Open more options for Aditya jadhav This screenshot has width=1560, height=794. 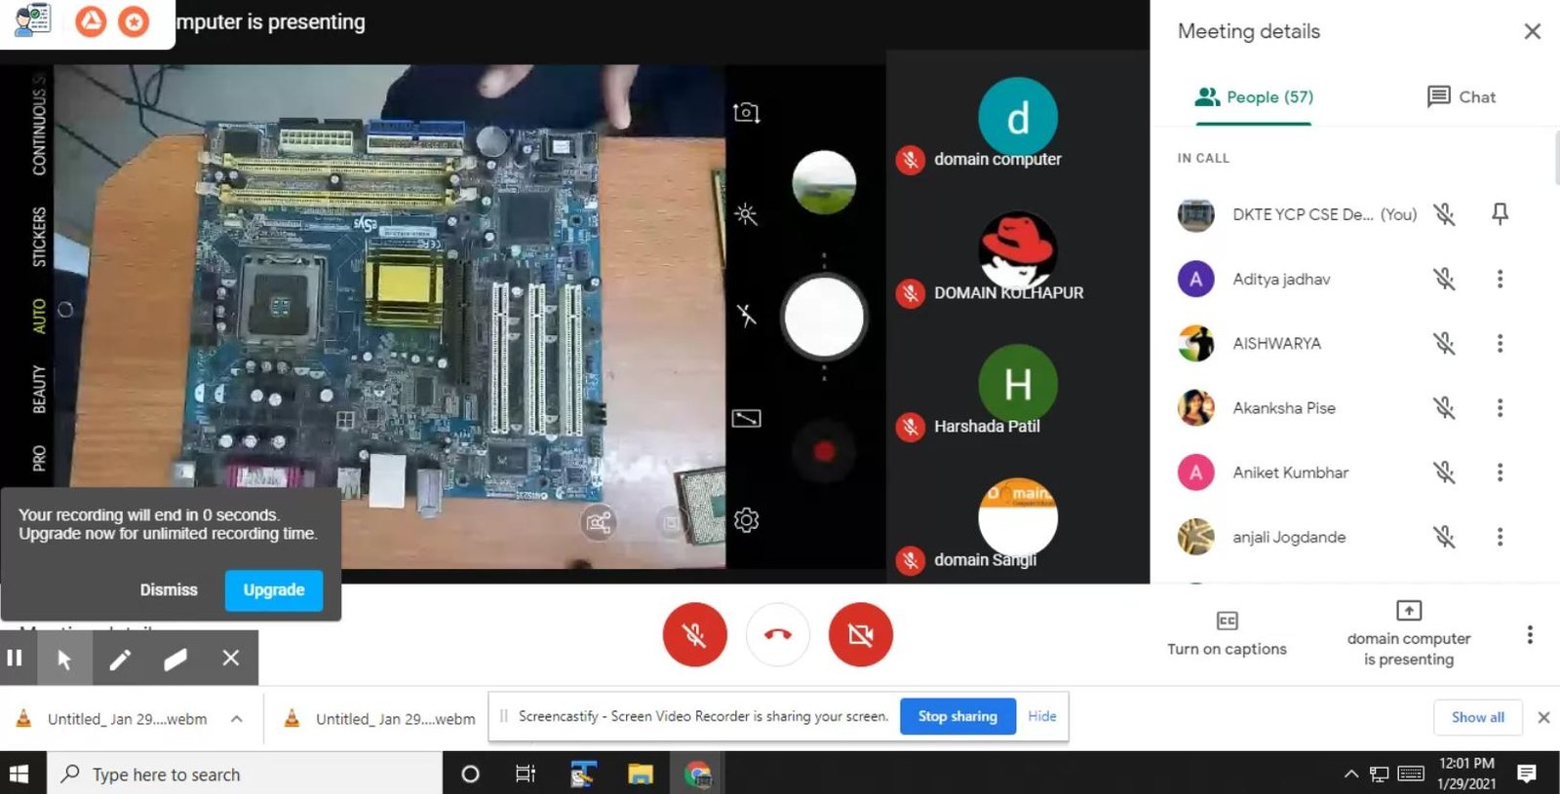point(1500,280)
